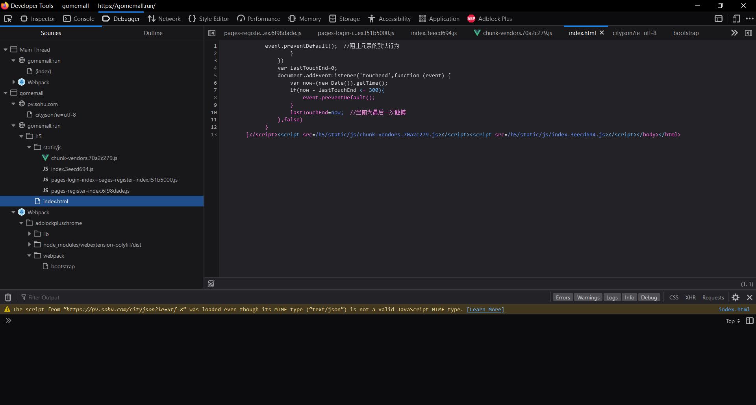Select the (index) file in the tree
756x405 pixels.
(43, 71)
